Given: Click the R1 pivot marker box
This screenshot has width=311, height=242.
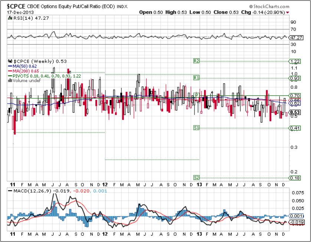Looking at the screenshot, I should click(196, 78).
